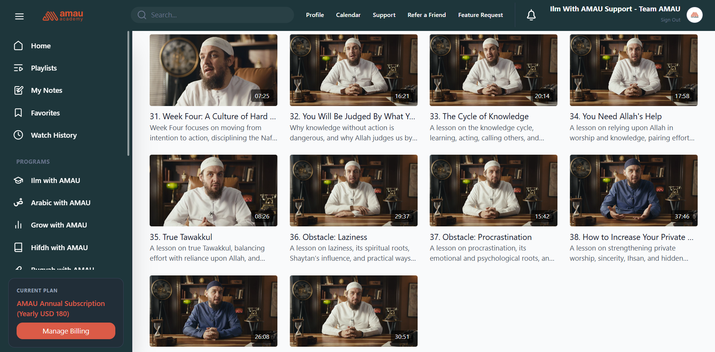Go to the Calendar page

[348, 15]
